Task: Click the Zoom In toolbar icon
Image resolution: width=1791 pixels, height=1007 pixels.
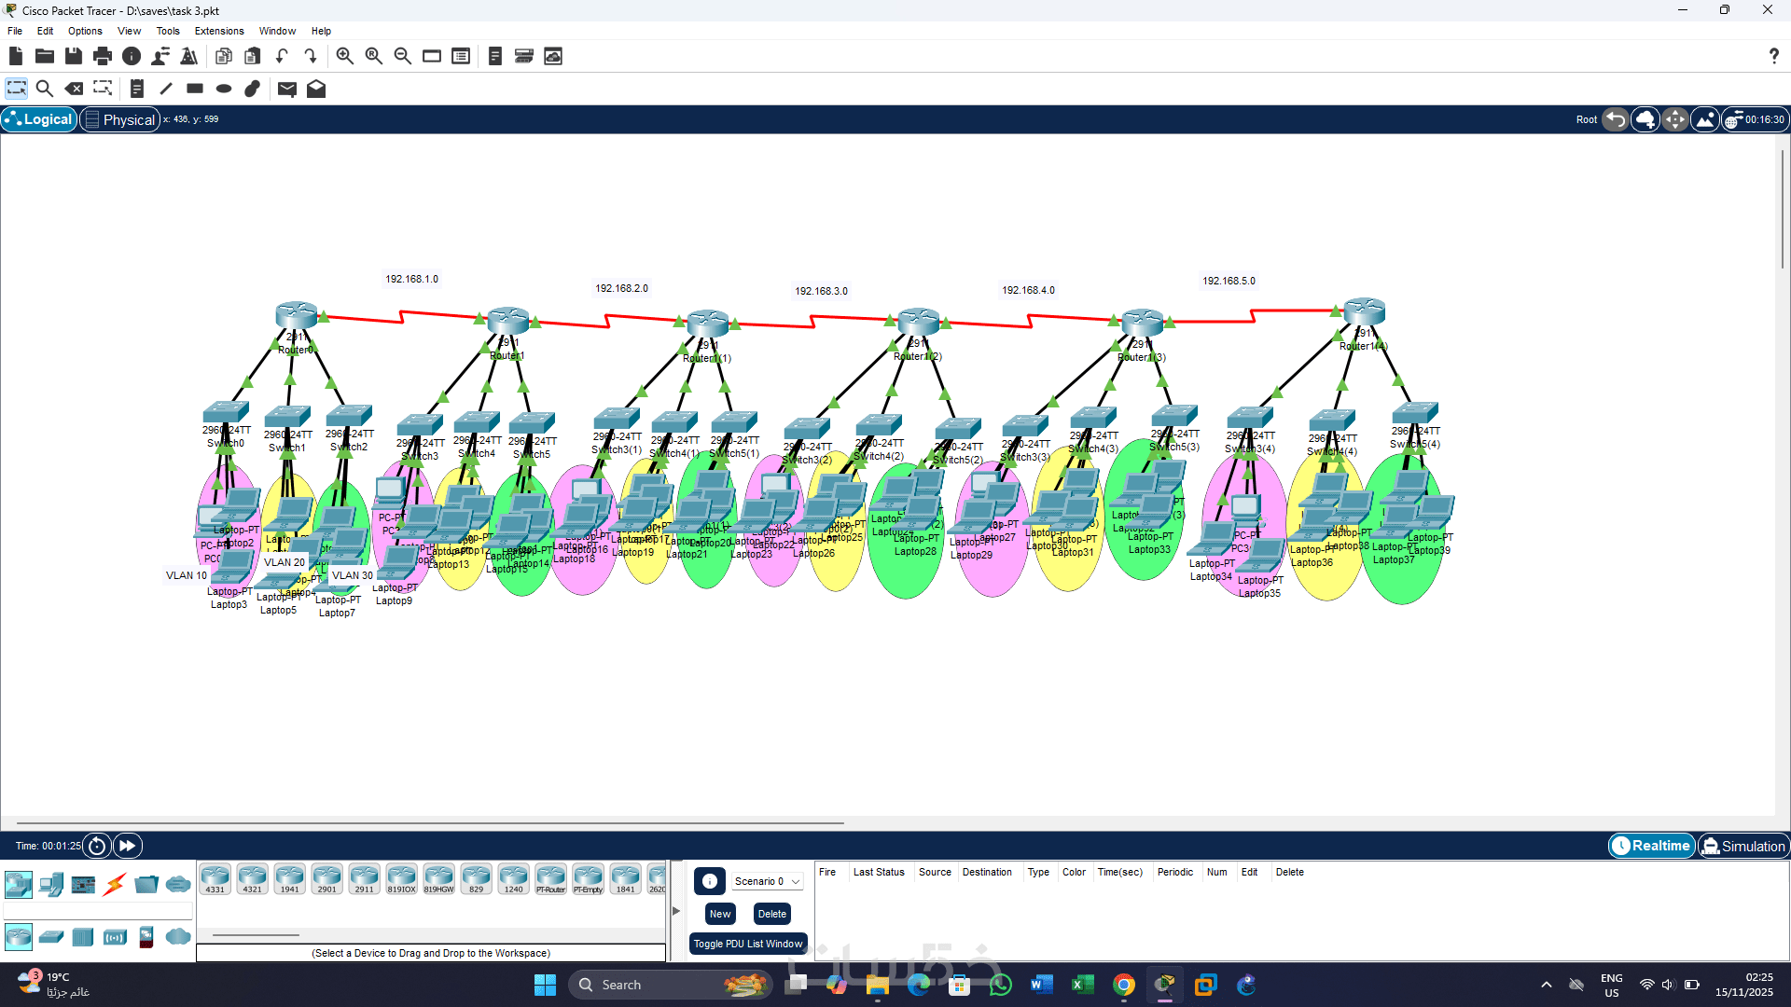Action: (x=344, y=56)
